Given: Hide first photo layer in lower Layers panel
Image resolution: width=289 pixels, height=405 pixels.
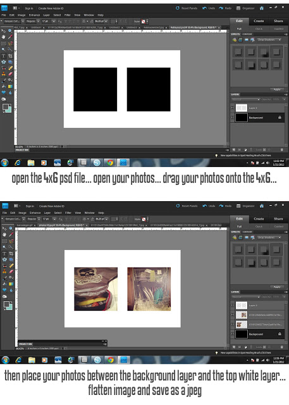Looking at the screenshot, I should pyautogui.click(x=232, y=315).
